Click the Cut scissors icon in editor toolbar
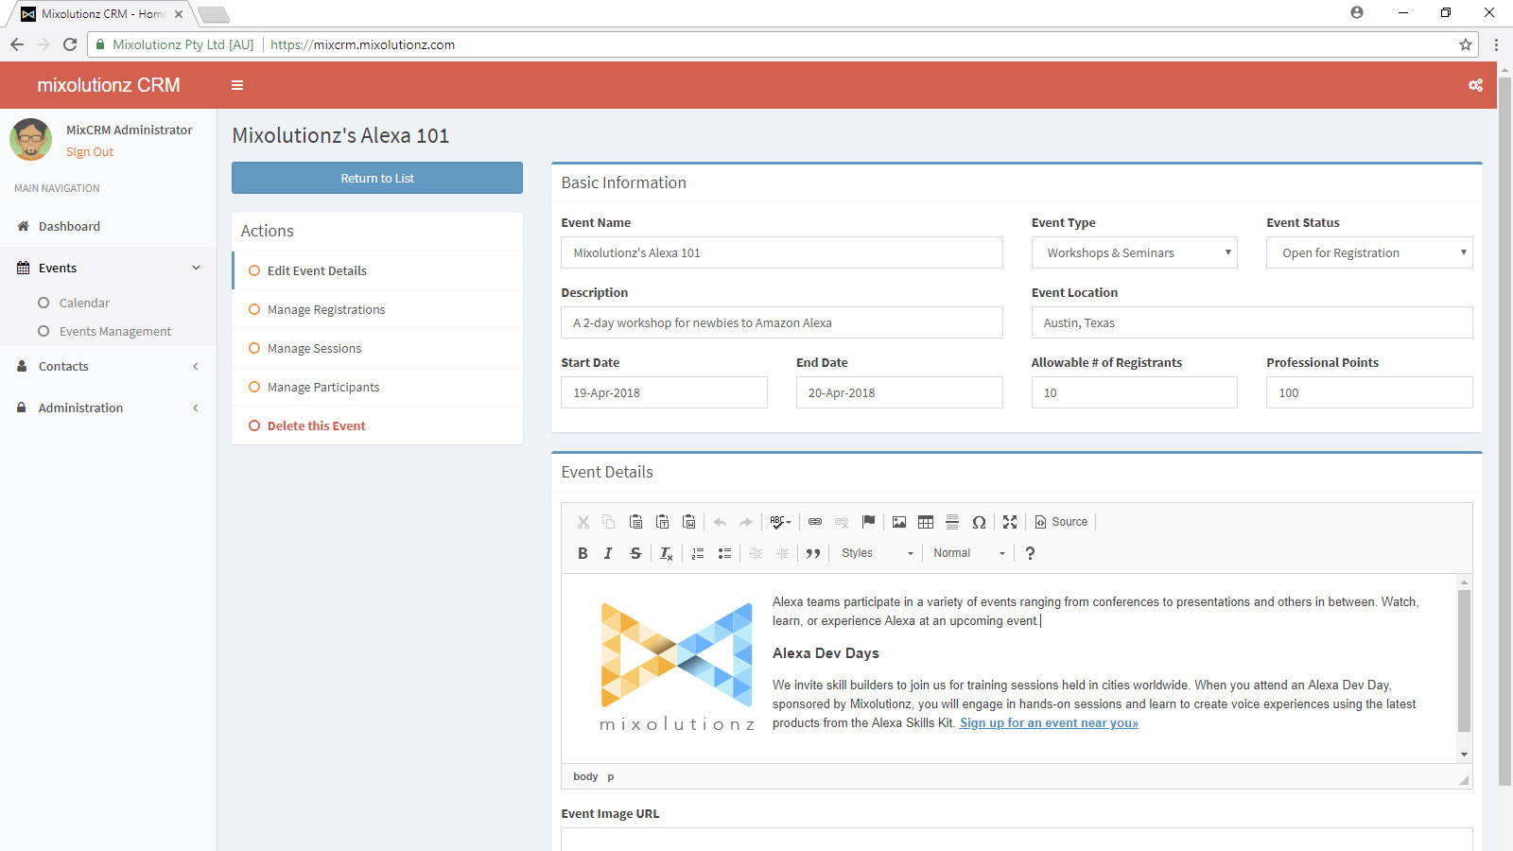This screenshot has width=1513, height=851. click(583, 522)
